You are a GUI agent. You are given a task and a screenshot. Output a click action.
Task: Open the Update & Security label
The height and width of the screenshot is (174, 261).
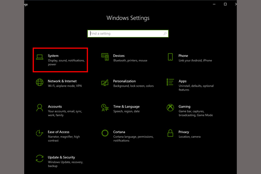pos(61,157)
